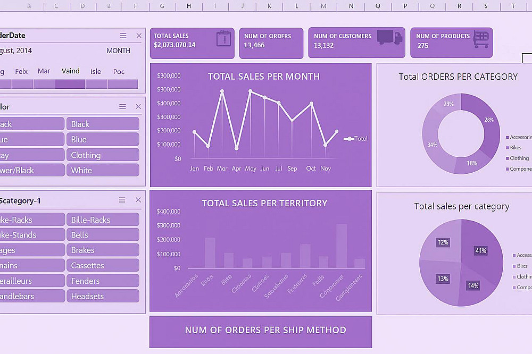
Task: Click the cart icon on Products card
Action: 481,40
